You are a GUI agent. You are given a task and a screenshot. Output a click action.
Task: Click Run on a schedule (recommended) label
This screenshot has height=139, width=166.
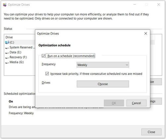[x=71, y=56]
